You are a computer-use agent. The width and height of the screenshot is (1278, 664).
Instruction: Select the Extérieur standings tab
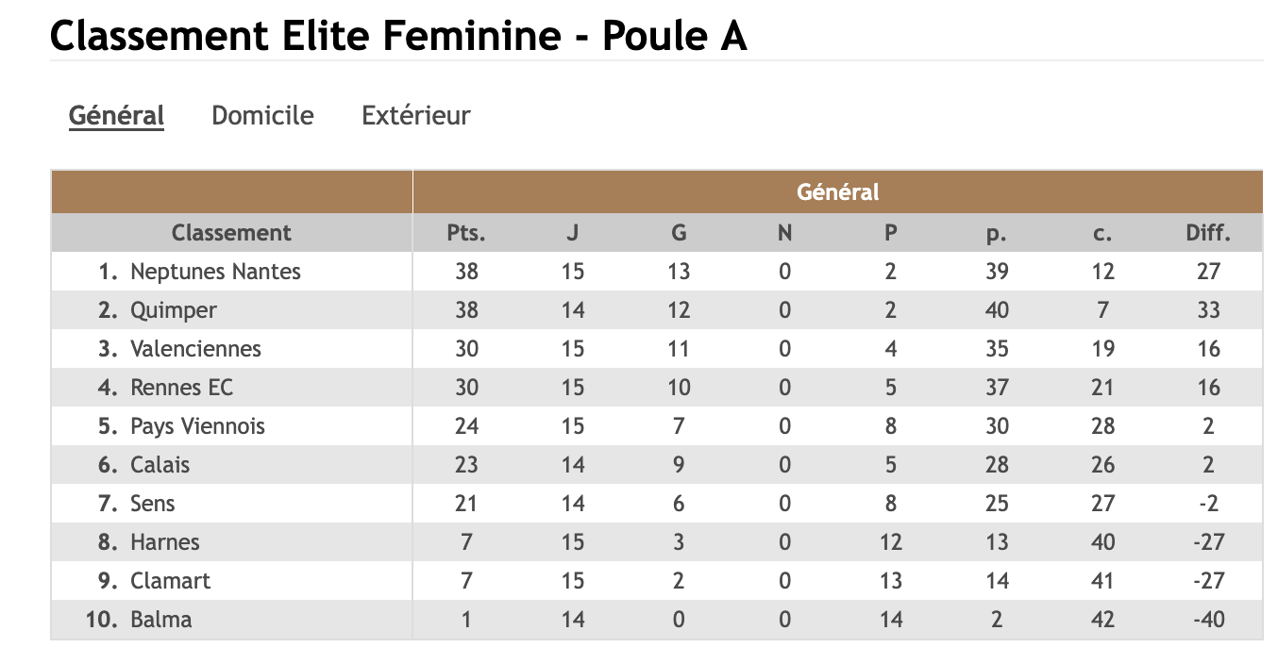click(415, 116)
